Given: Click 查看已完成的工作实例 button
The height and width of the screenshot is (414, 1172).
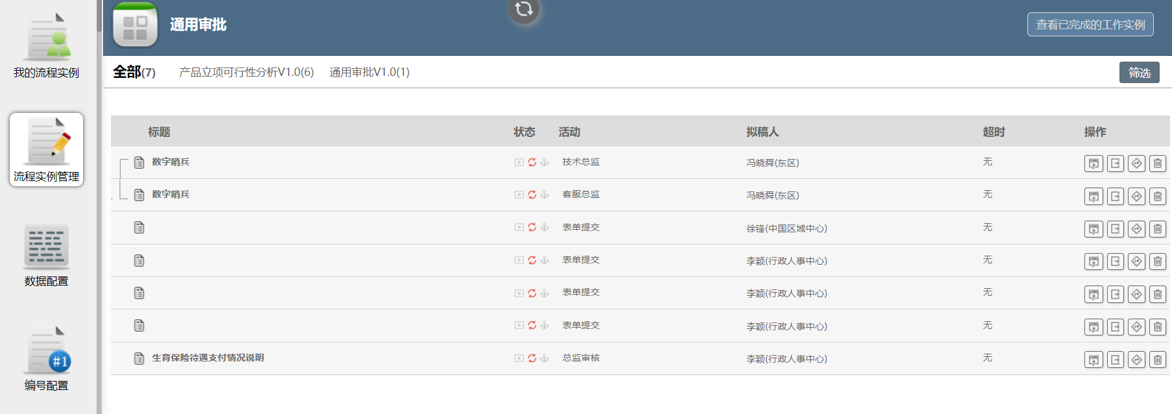Looking at the screenshot, I should [1090, 25].
